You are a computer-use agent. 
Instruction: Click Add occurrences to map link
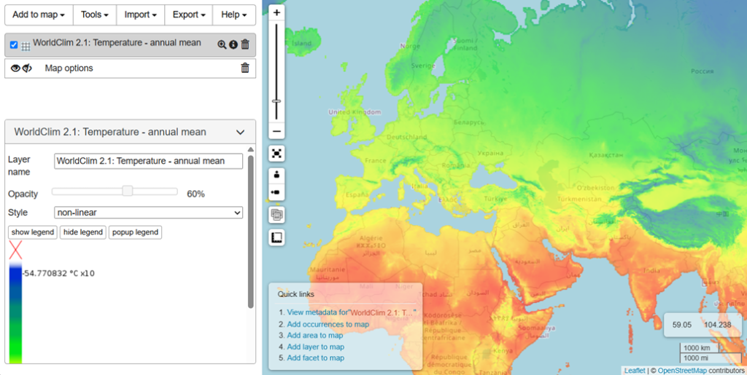point(328,324)
